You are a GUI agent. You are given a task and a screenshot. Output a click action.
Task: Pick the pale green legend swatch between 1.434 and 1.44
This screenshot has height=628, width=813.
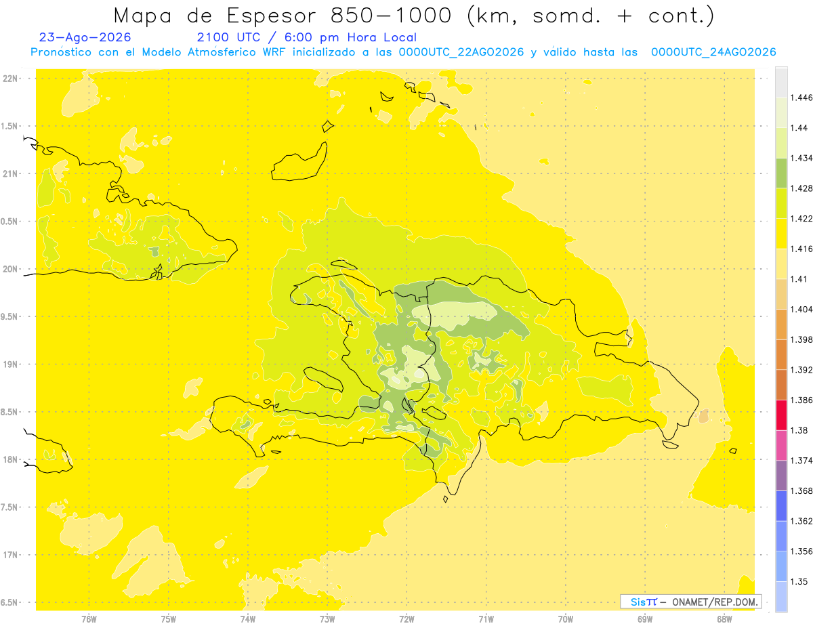click(781, 143)
